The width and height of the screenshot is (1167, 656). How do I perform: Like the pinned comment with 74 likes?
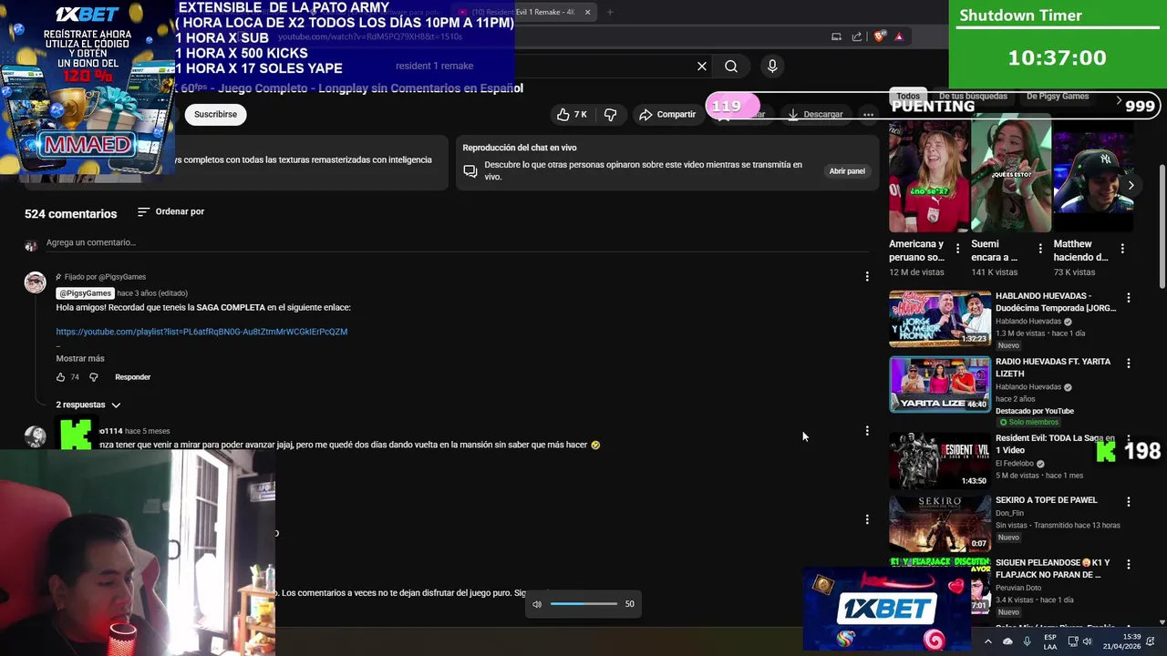click(61, 377)
